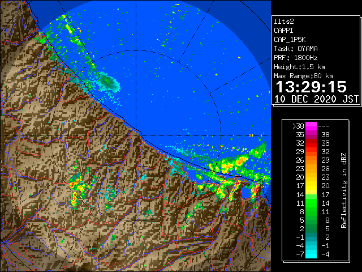This screenshot has width=362, height=272.
Task: Select the date '10 DEC 2020 JST'
Action: [316, 99]
